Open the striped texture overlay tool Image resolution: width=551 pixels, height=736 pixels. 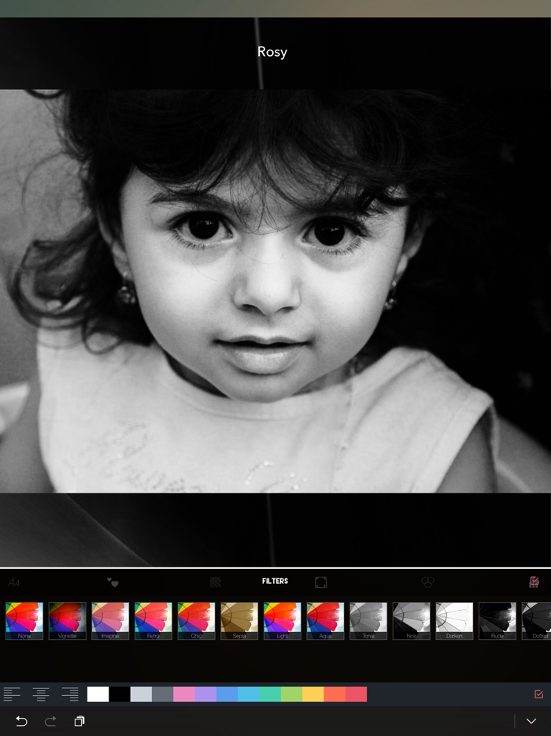pyautogui.click(x=215, y=582)
